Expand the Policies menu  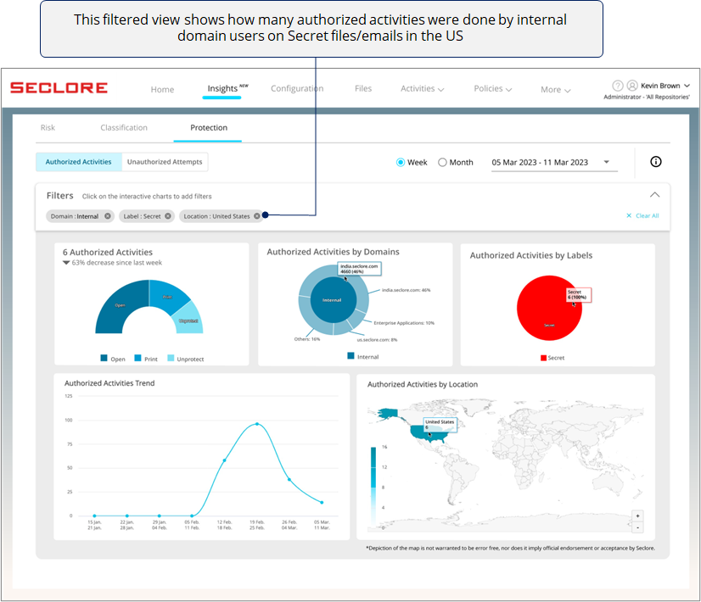click(x=493, y=89)
